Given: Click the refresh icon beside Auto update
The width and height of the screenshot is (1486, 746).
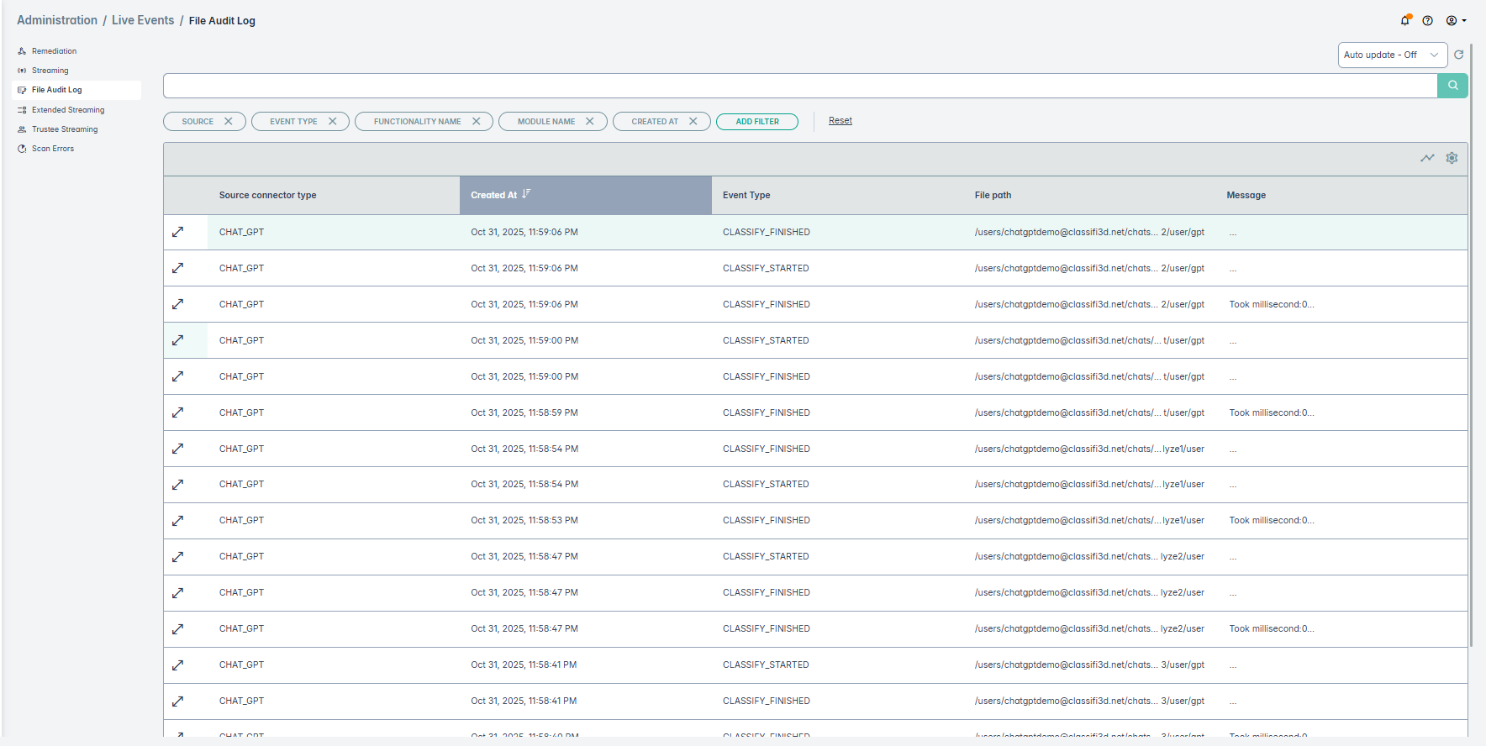Looking at the screenshot, I should (1459, 55).
